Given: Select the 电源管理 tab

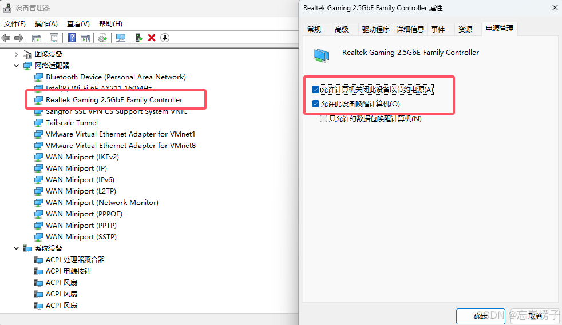Looking at the screenshot, I should click(499, 29).
